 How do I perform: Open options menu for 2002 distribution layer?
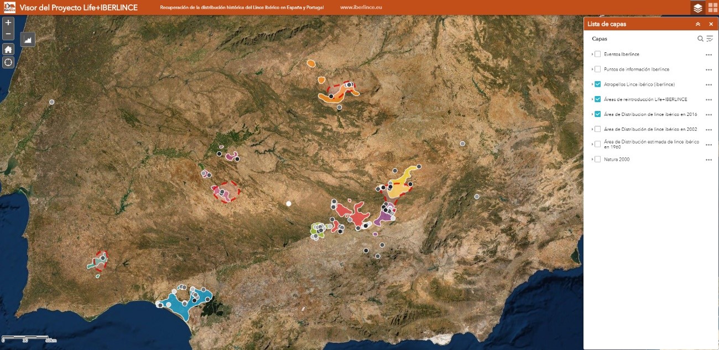708,130
